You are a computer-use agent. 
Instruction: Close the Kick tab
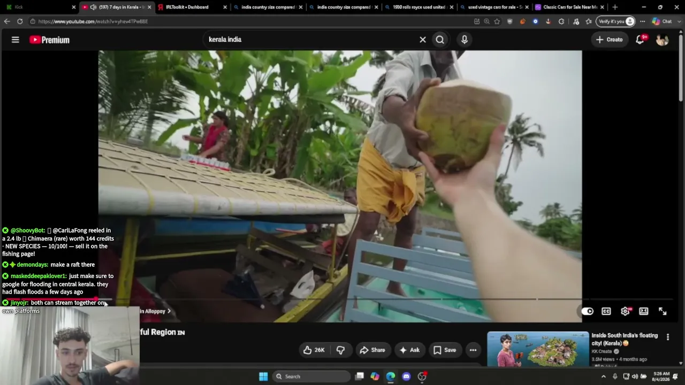coord(74,7)
